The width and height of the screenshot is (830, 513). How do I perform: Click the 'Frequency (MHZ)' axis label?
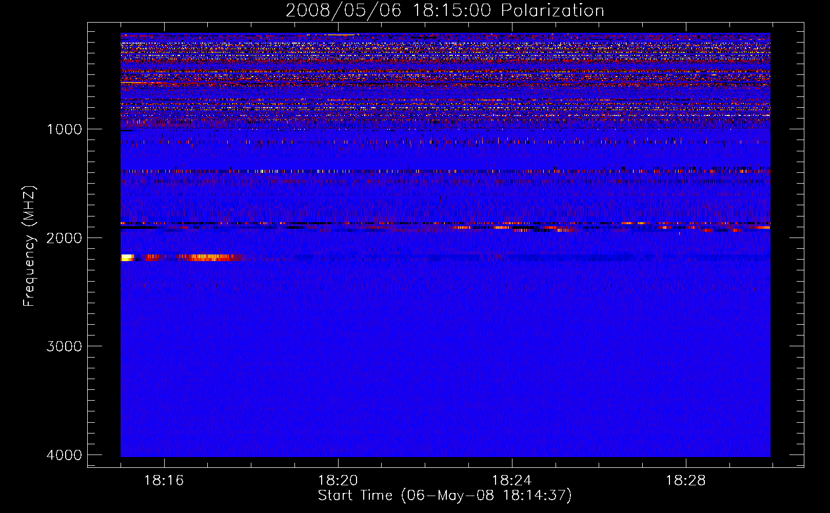tap(29, 246)
